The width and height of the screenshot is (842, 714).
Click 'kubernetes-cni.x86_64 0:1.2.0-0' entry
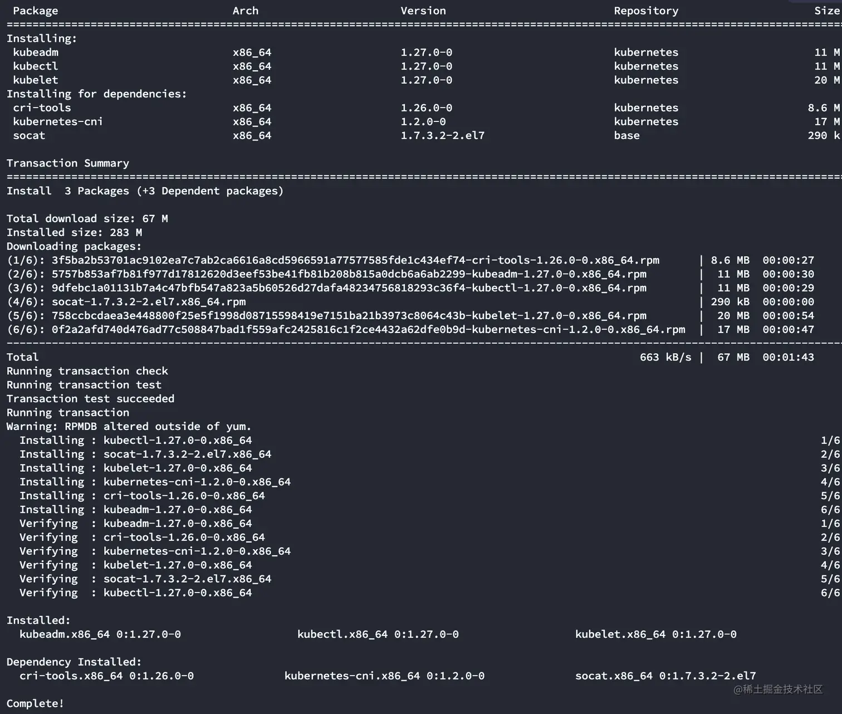point(385,677)
